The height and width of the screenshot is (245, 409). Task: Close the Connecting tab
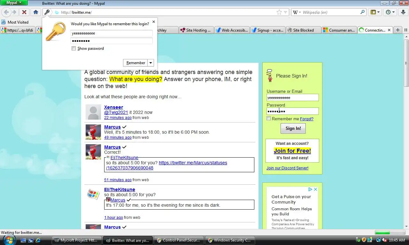click(x=389, y=30)
